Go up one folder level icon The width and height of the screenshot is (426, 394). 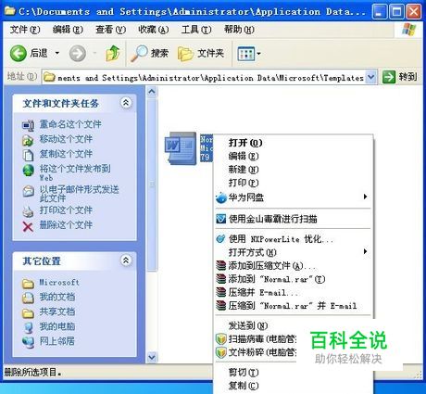(x=113, y=53)
